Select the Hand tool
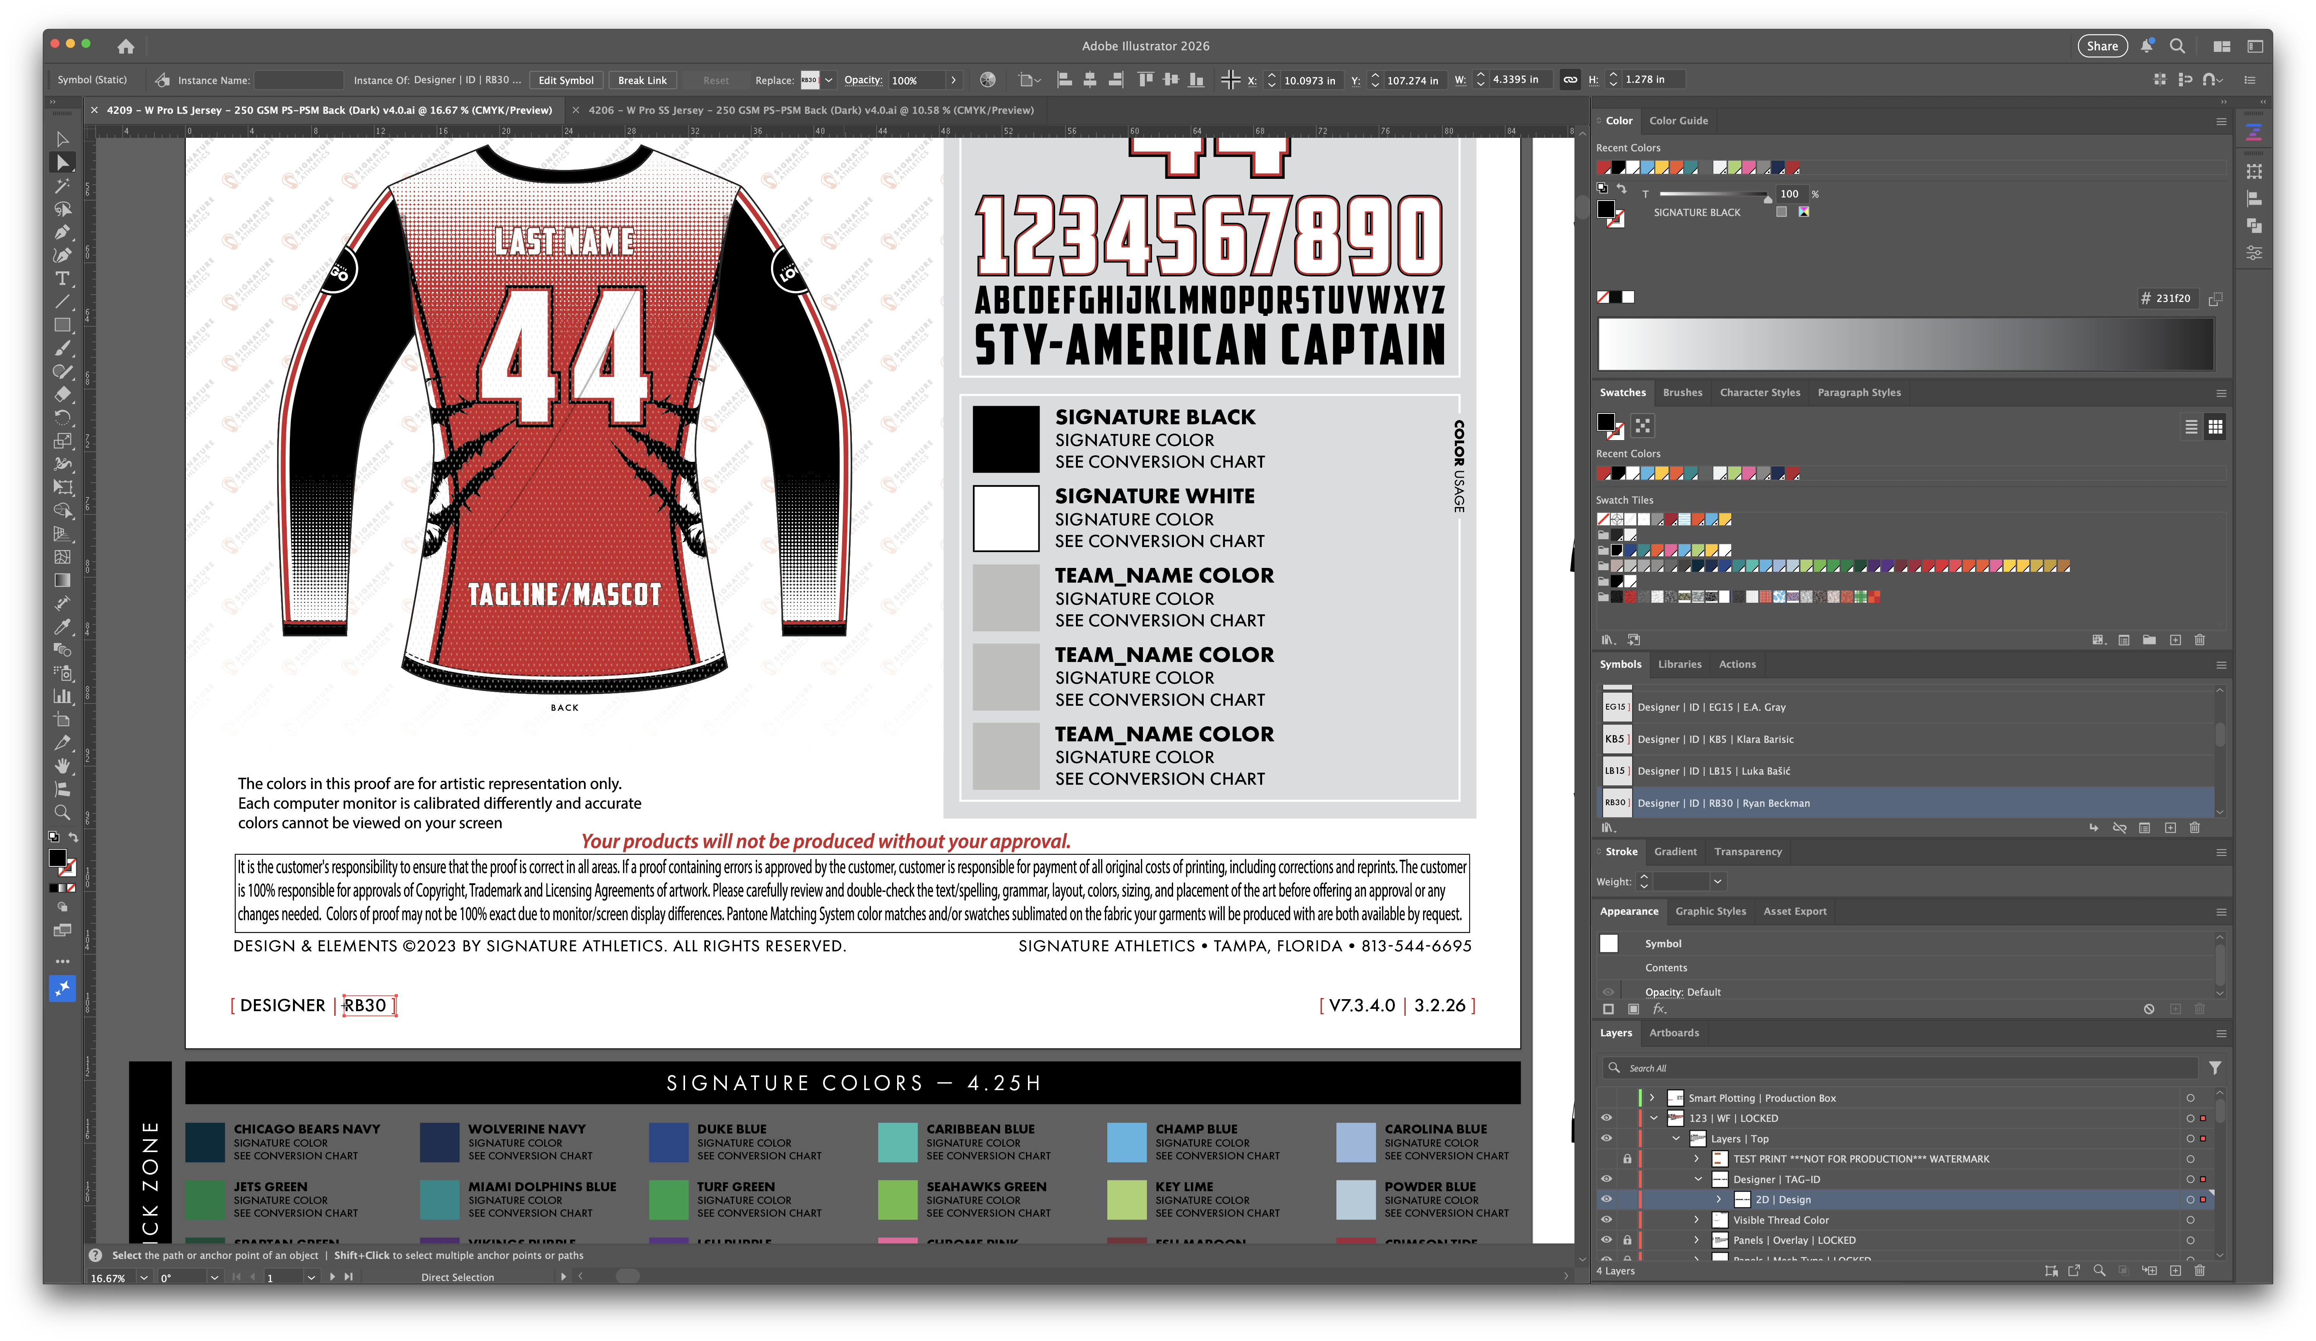Screen dimensions: 2316x1341 click(62, 766)
